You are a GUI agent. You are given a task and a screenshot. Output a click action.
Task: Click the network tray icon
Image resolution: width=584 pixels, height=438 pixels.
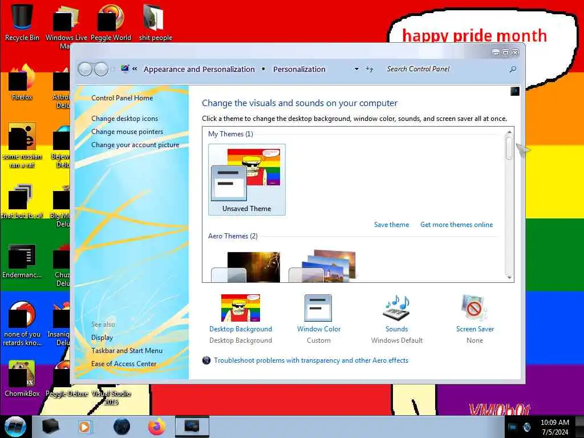(x=513, y=427)
